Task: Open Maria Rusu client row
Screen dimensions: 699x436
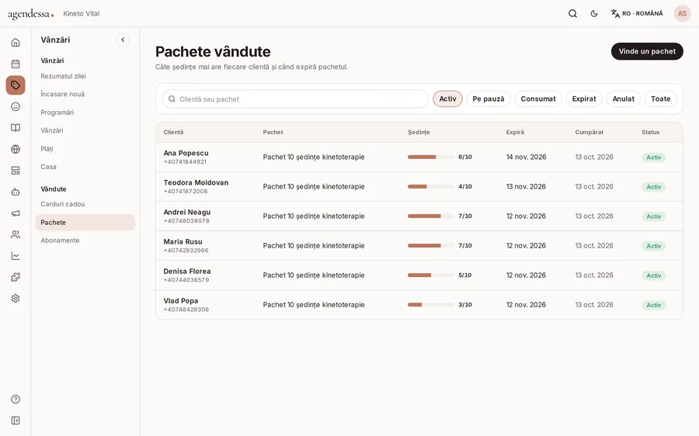Action: pyautogui.click(x=419, y=246)
